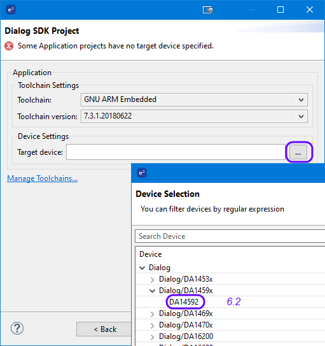Focus the Search Device filter box
This screenshot has width=325, height=346.
(230, 236)
